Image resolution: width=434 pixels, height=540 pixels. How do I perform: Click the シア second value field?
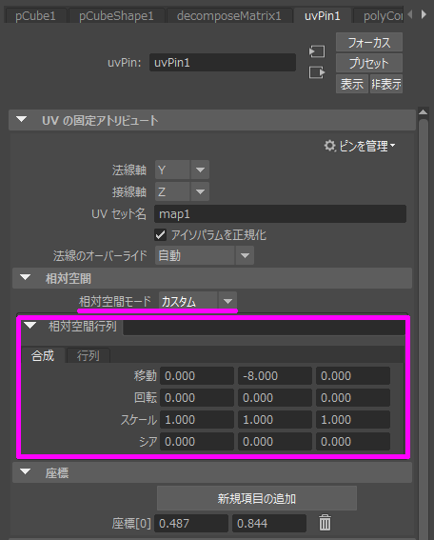[275, 442]
